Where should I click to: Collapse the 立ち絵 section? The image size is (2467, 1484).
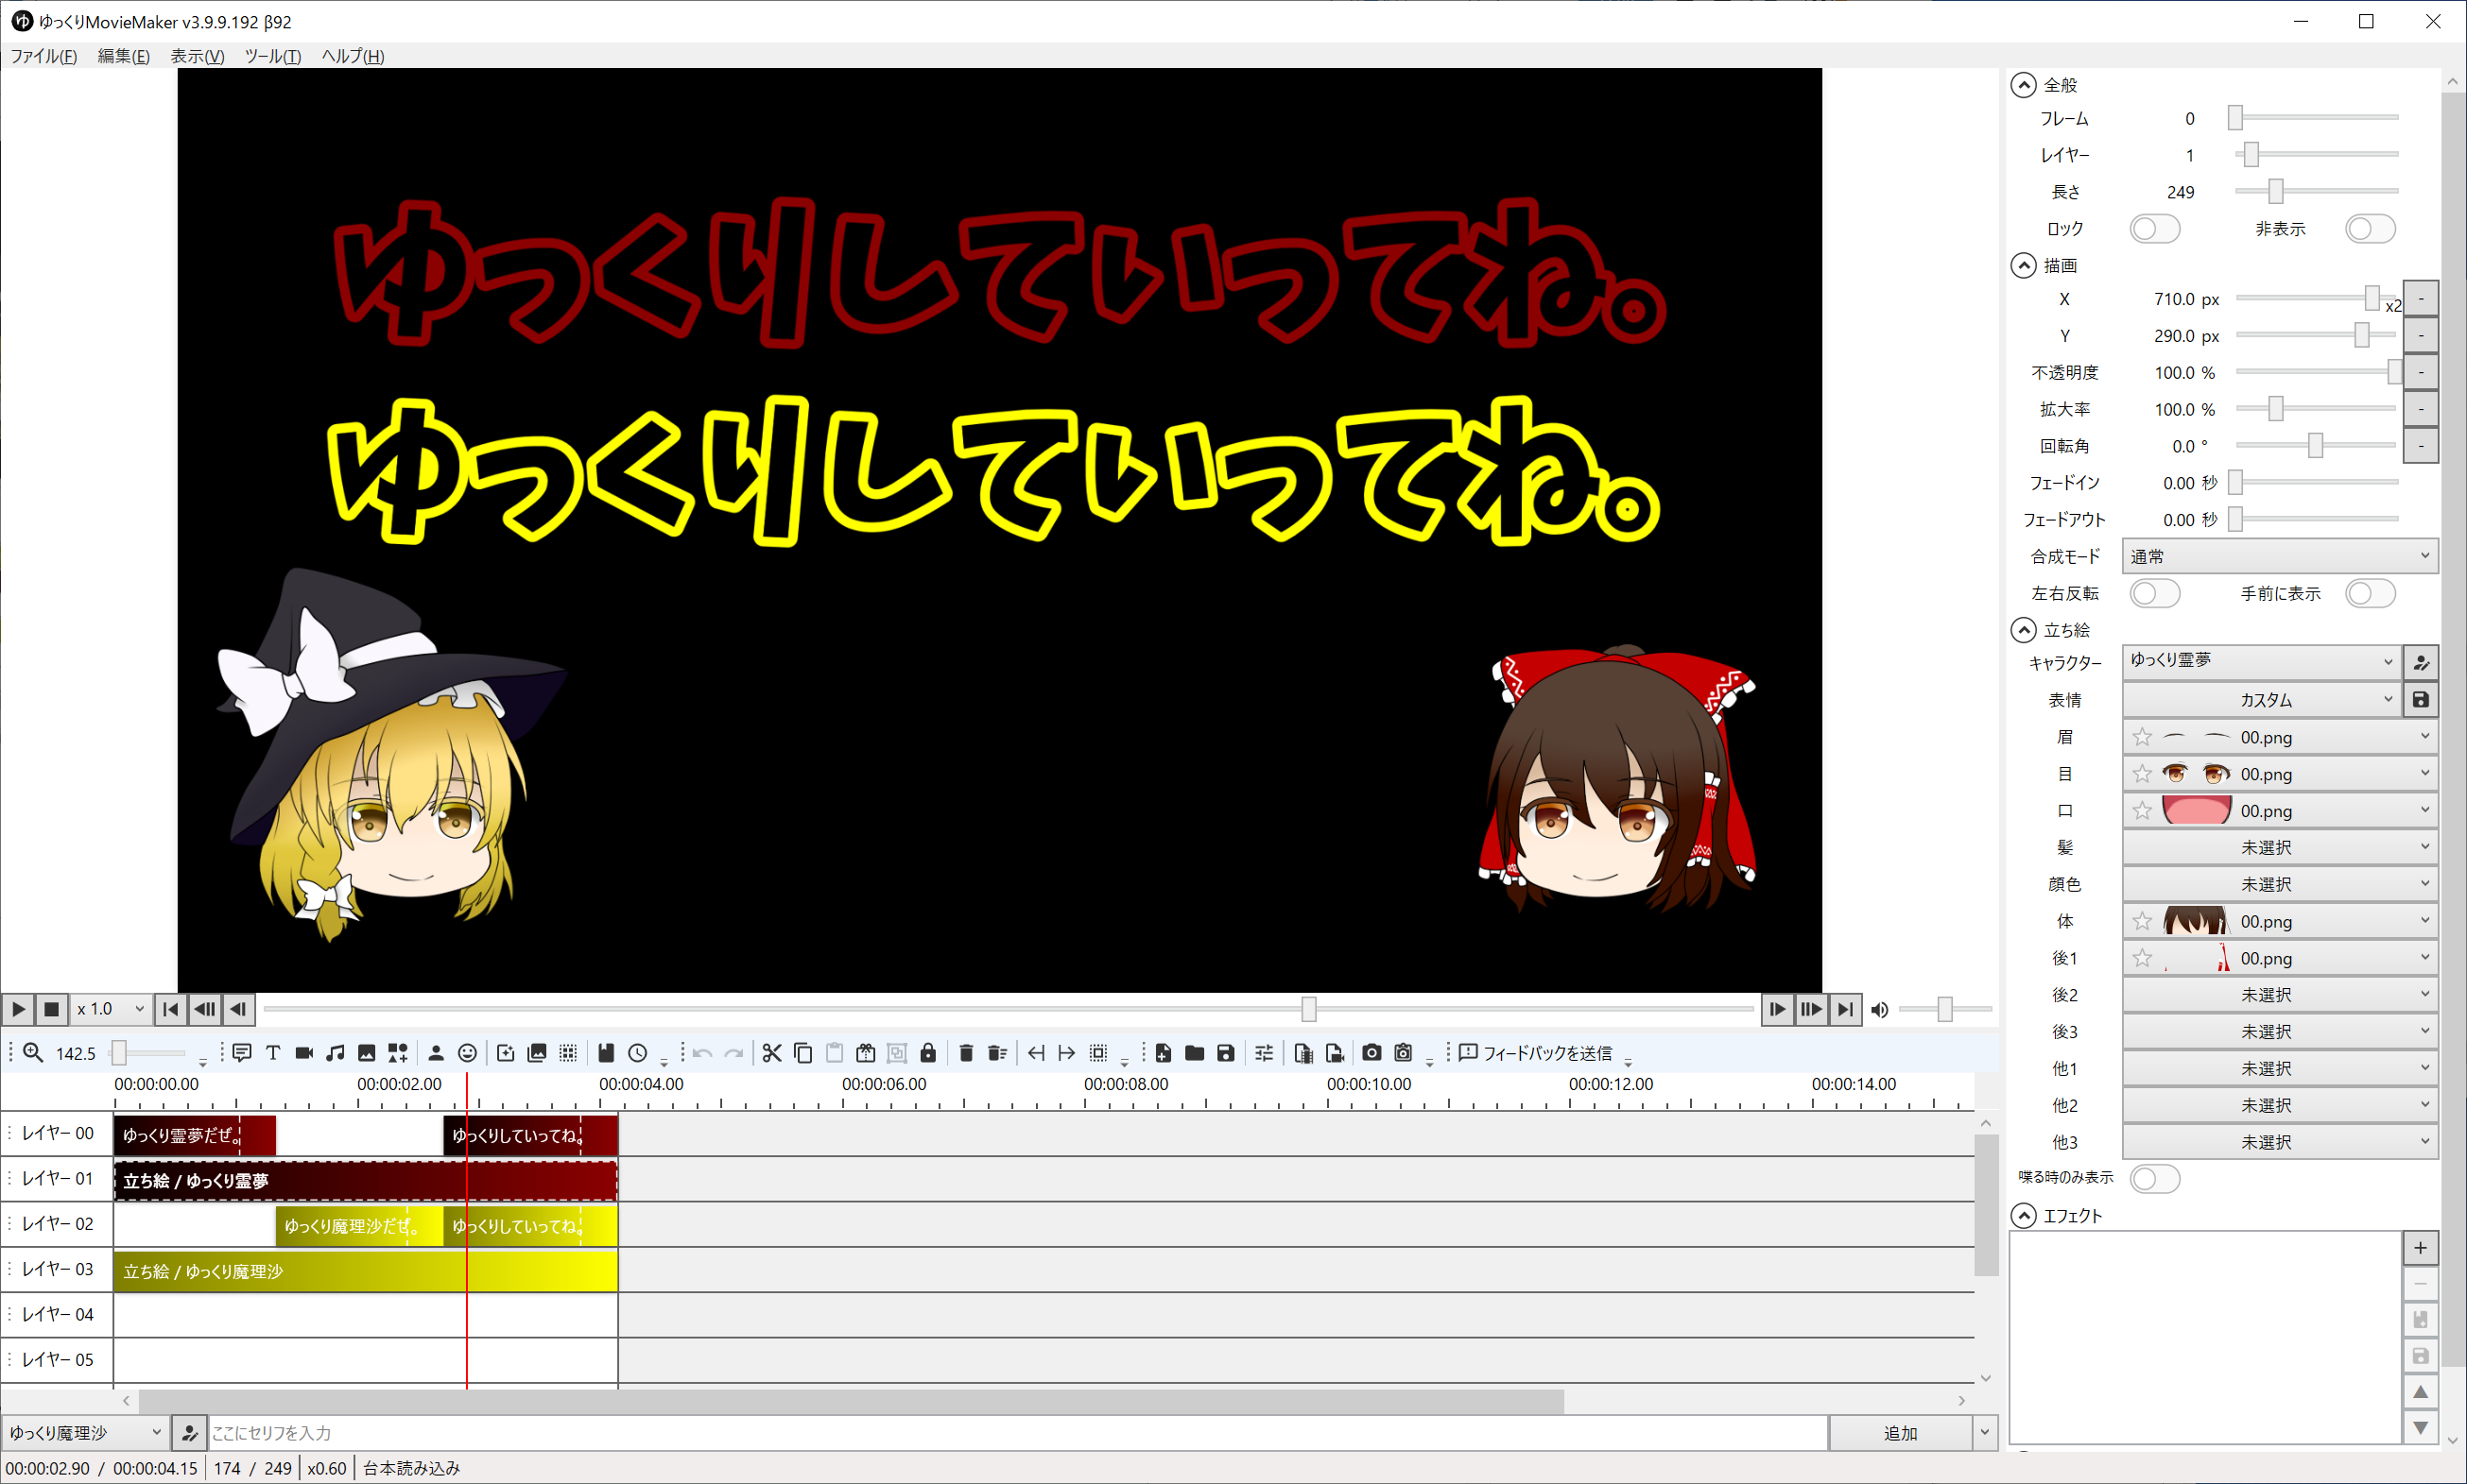(2023, 630)
